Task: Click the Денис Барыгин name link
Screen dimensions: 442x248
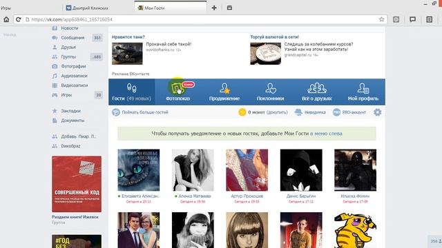Action: [x=301, y=196]
